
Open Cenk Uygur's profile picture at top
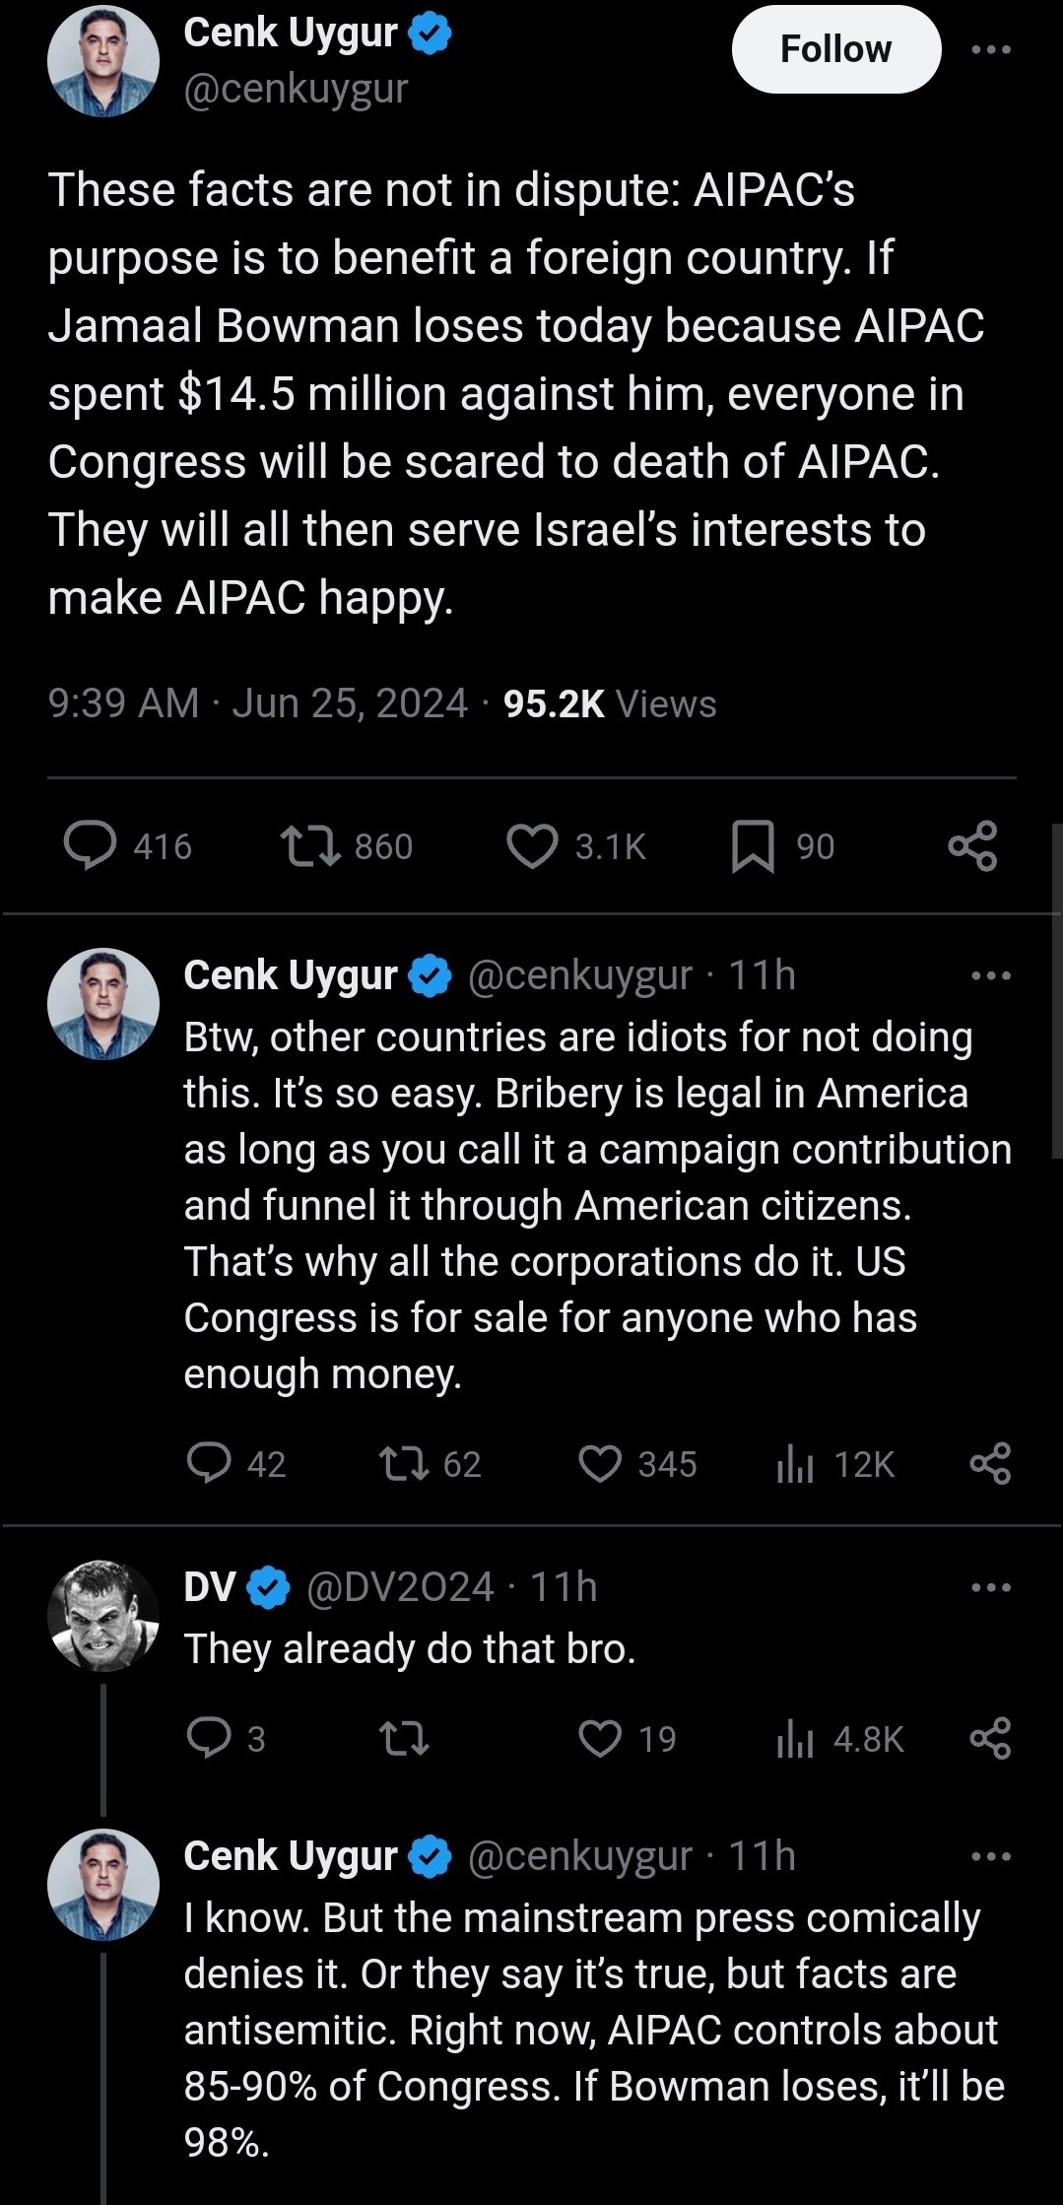(x=103, y=61)
